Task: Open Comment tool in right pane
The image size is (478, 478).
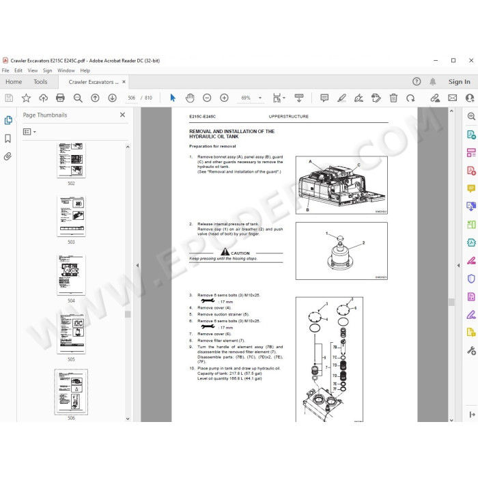Action: point(471,188)
